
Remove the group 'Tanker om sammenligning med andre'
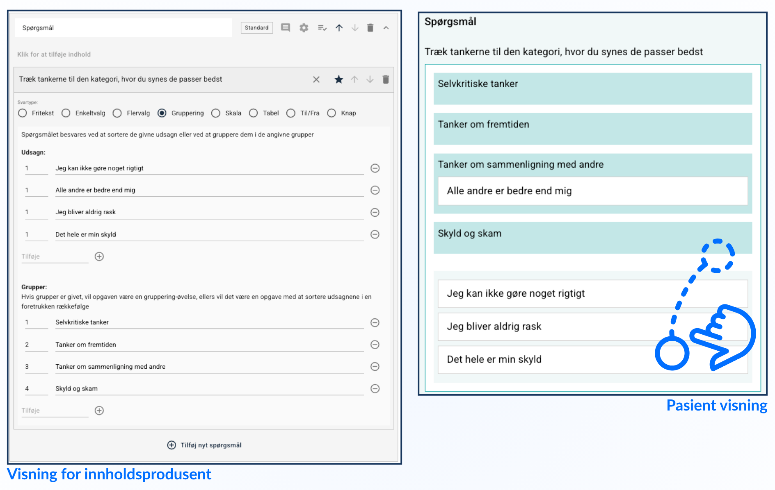coord(375,367)
